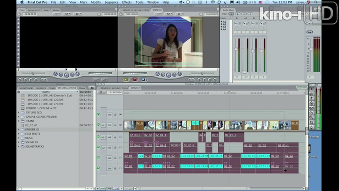This screenshot has width=339, height=191.
Task: Expand the OFFLINE SEQ bin
Action: [19, 112]
